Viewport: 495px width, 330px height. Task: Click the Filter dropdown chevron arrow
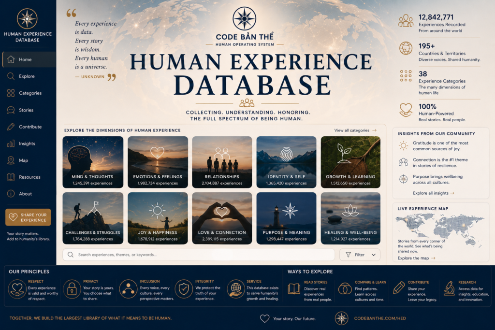click(x=374, y=255)
